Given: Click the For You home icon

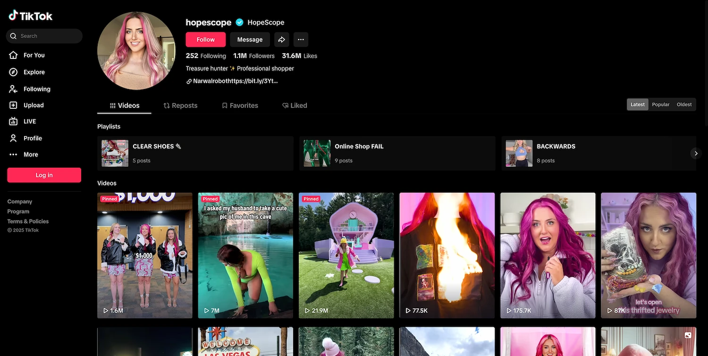Looking at the screenshot, I should (x=14, y=55).
